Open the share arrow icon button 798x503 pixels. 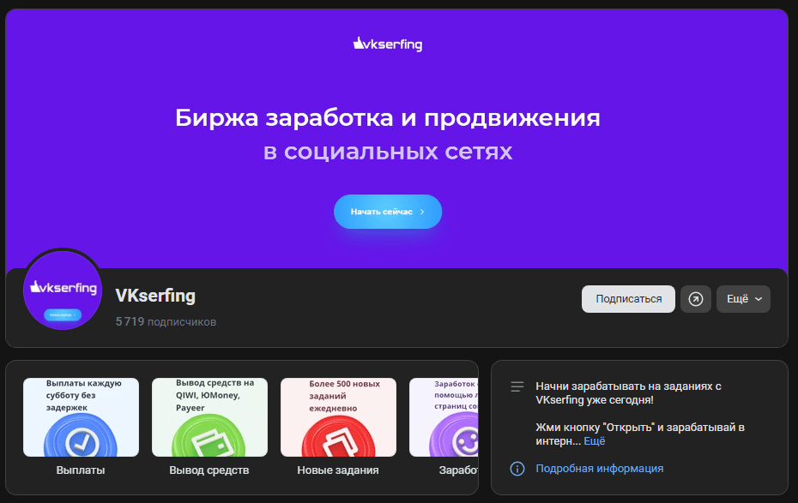coord(696,299)
